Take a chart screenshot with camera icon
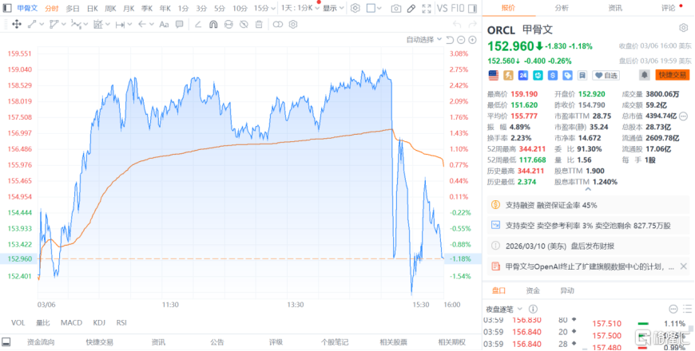695x351 pixels. (x=395, y=8)
